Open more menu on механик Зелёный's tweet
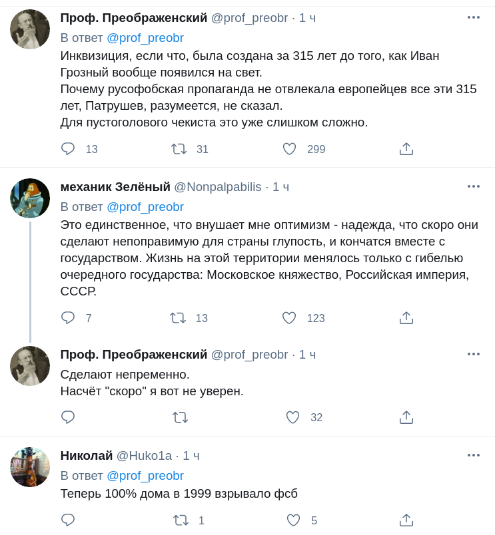The image size is (495, 535). pyautogui.click(x=473, y=186)
